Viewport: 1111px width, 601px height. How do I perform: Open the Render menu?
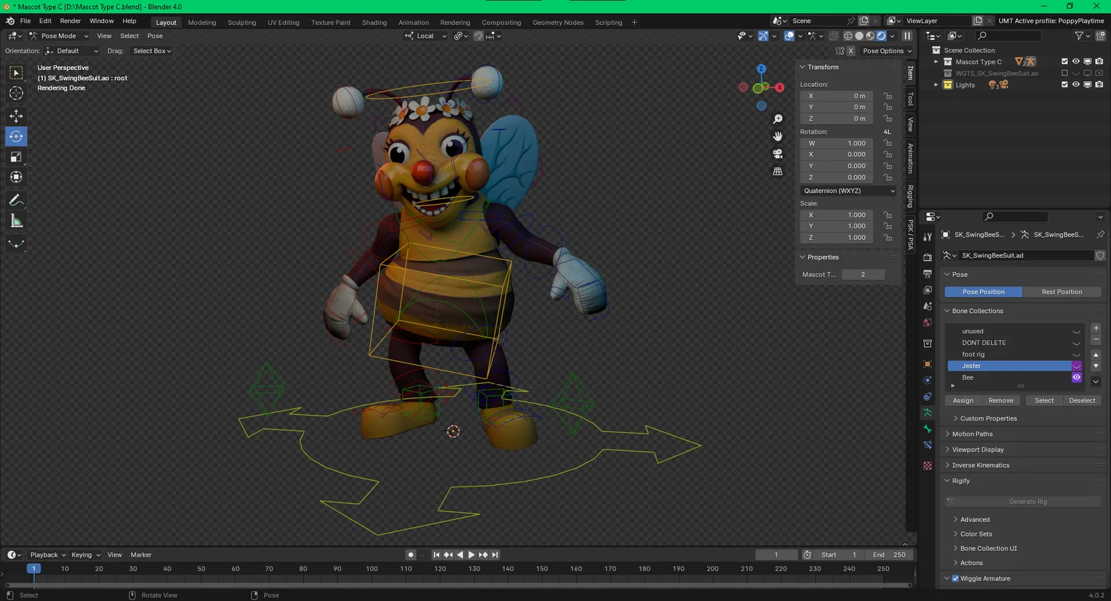tap(70, 21)
